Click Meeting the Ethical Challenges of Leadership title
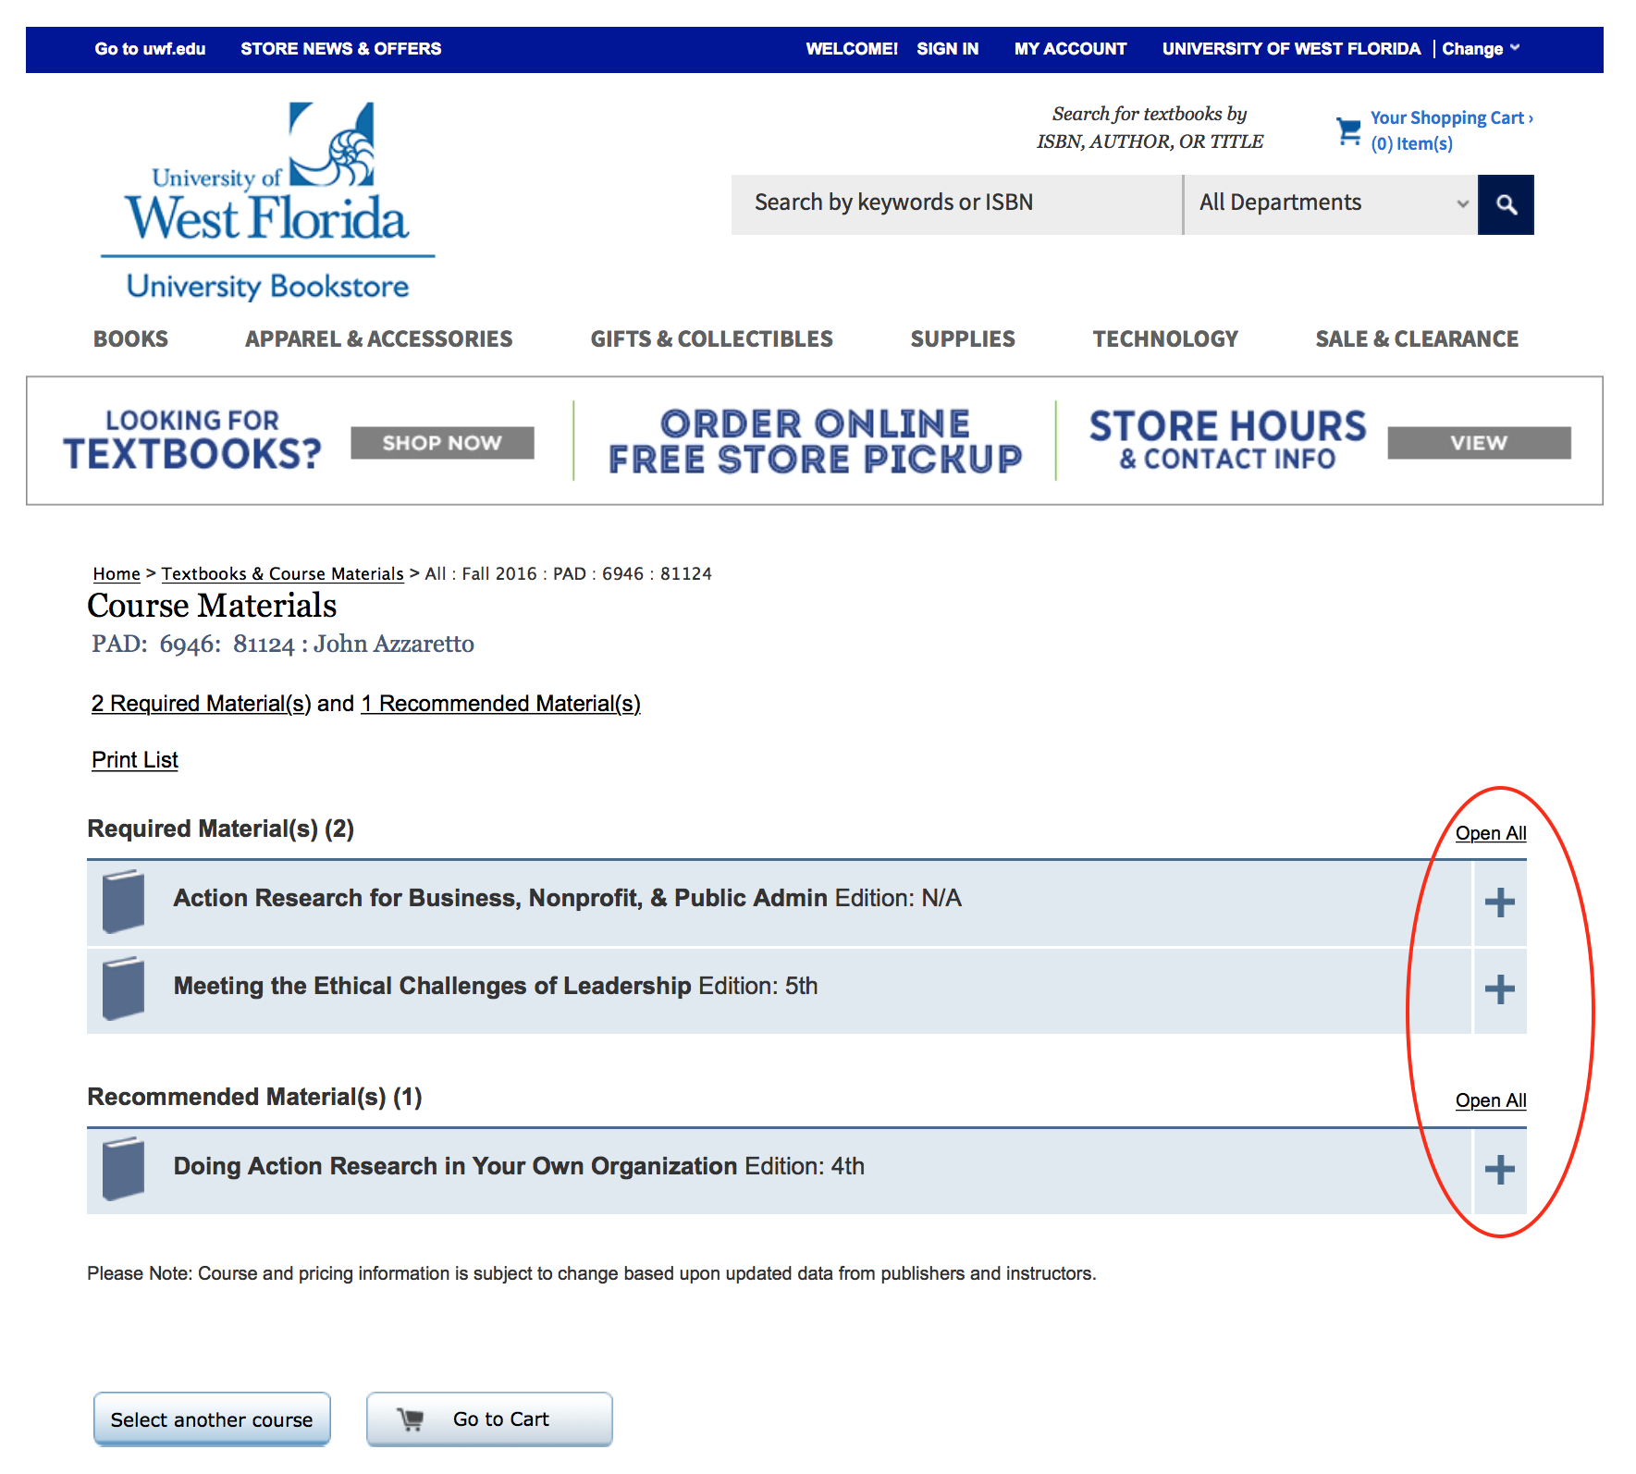The width and height of the screenshot is (1636, 1474). click(432, 986)
